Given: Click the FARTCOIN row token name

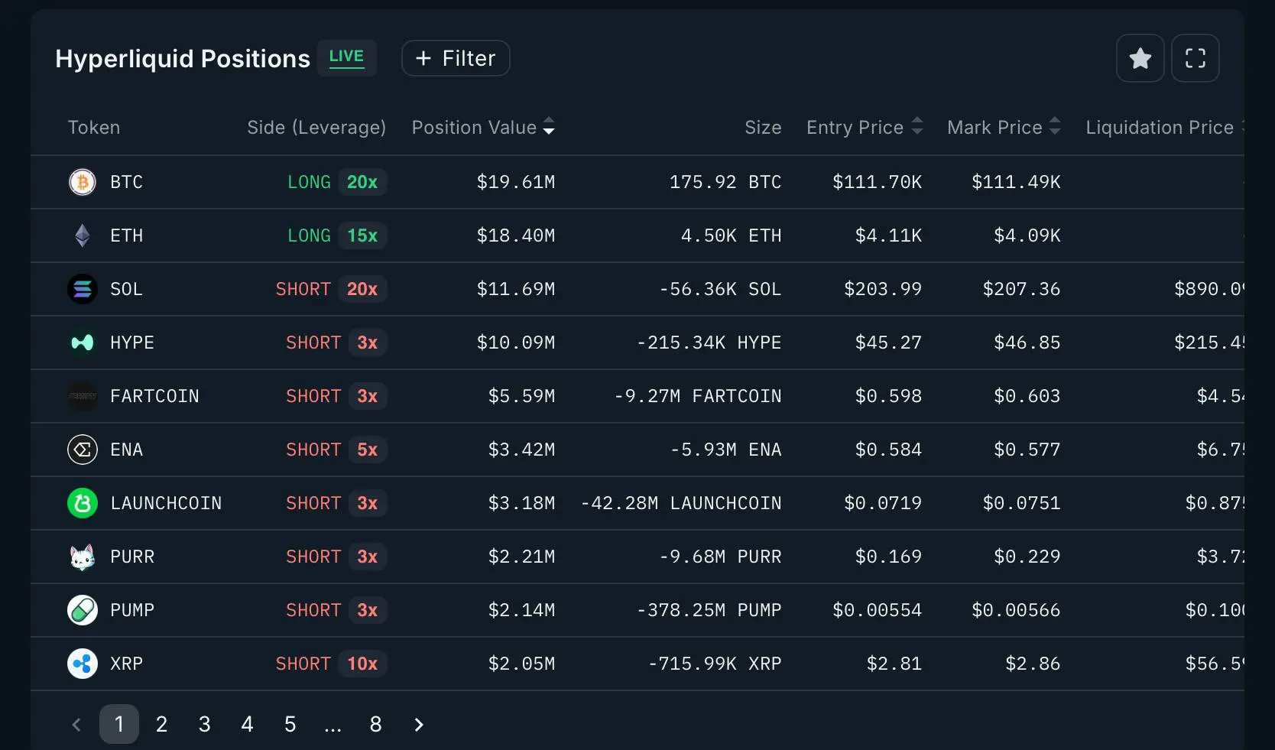Looking at the screenshot, I should click(x=154, y=396).
